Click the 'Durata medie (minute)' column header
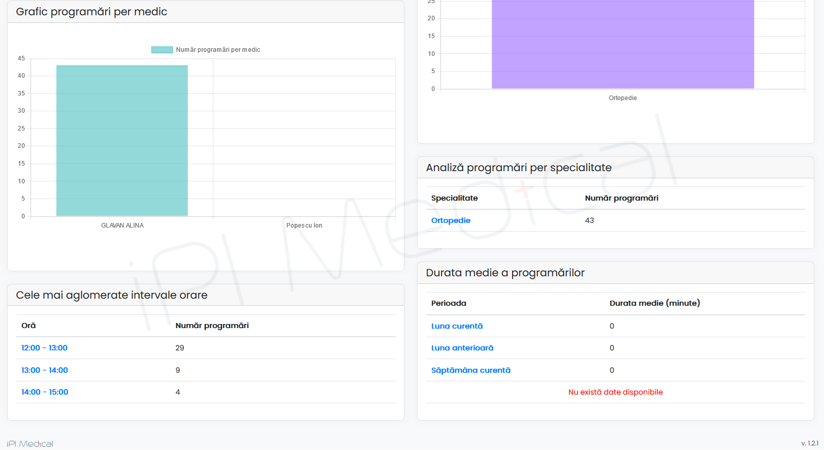 pyautogui.click(x=654, y=303)
